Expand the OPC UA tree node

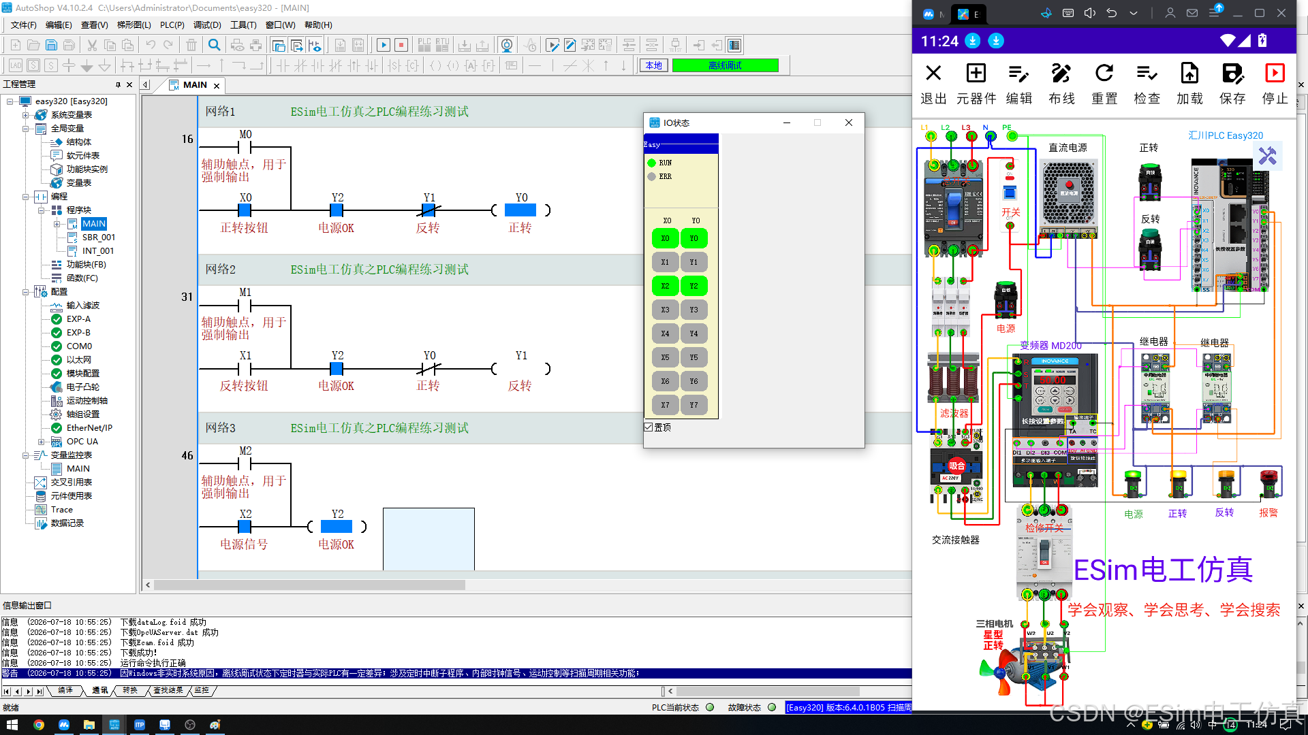click(42, 442)
